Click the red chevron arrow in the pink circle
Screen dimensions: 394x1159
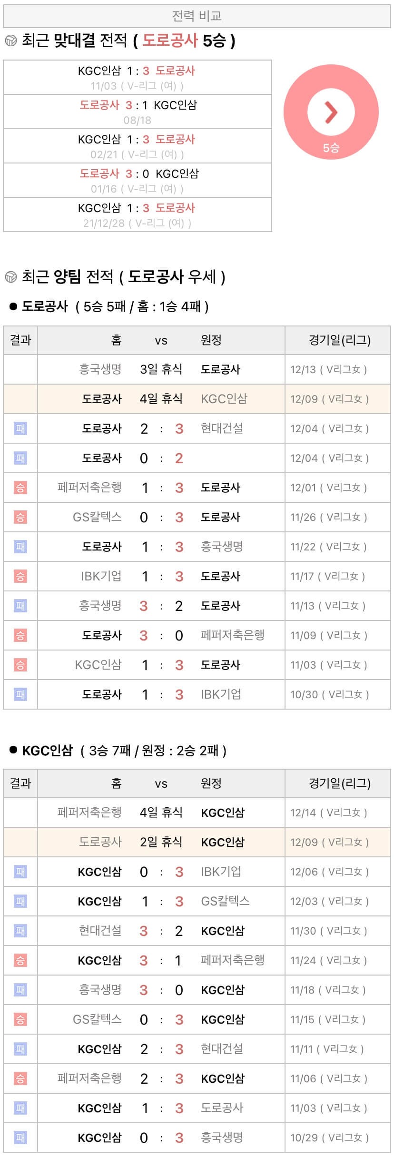click(331, 112)
